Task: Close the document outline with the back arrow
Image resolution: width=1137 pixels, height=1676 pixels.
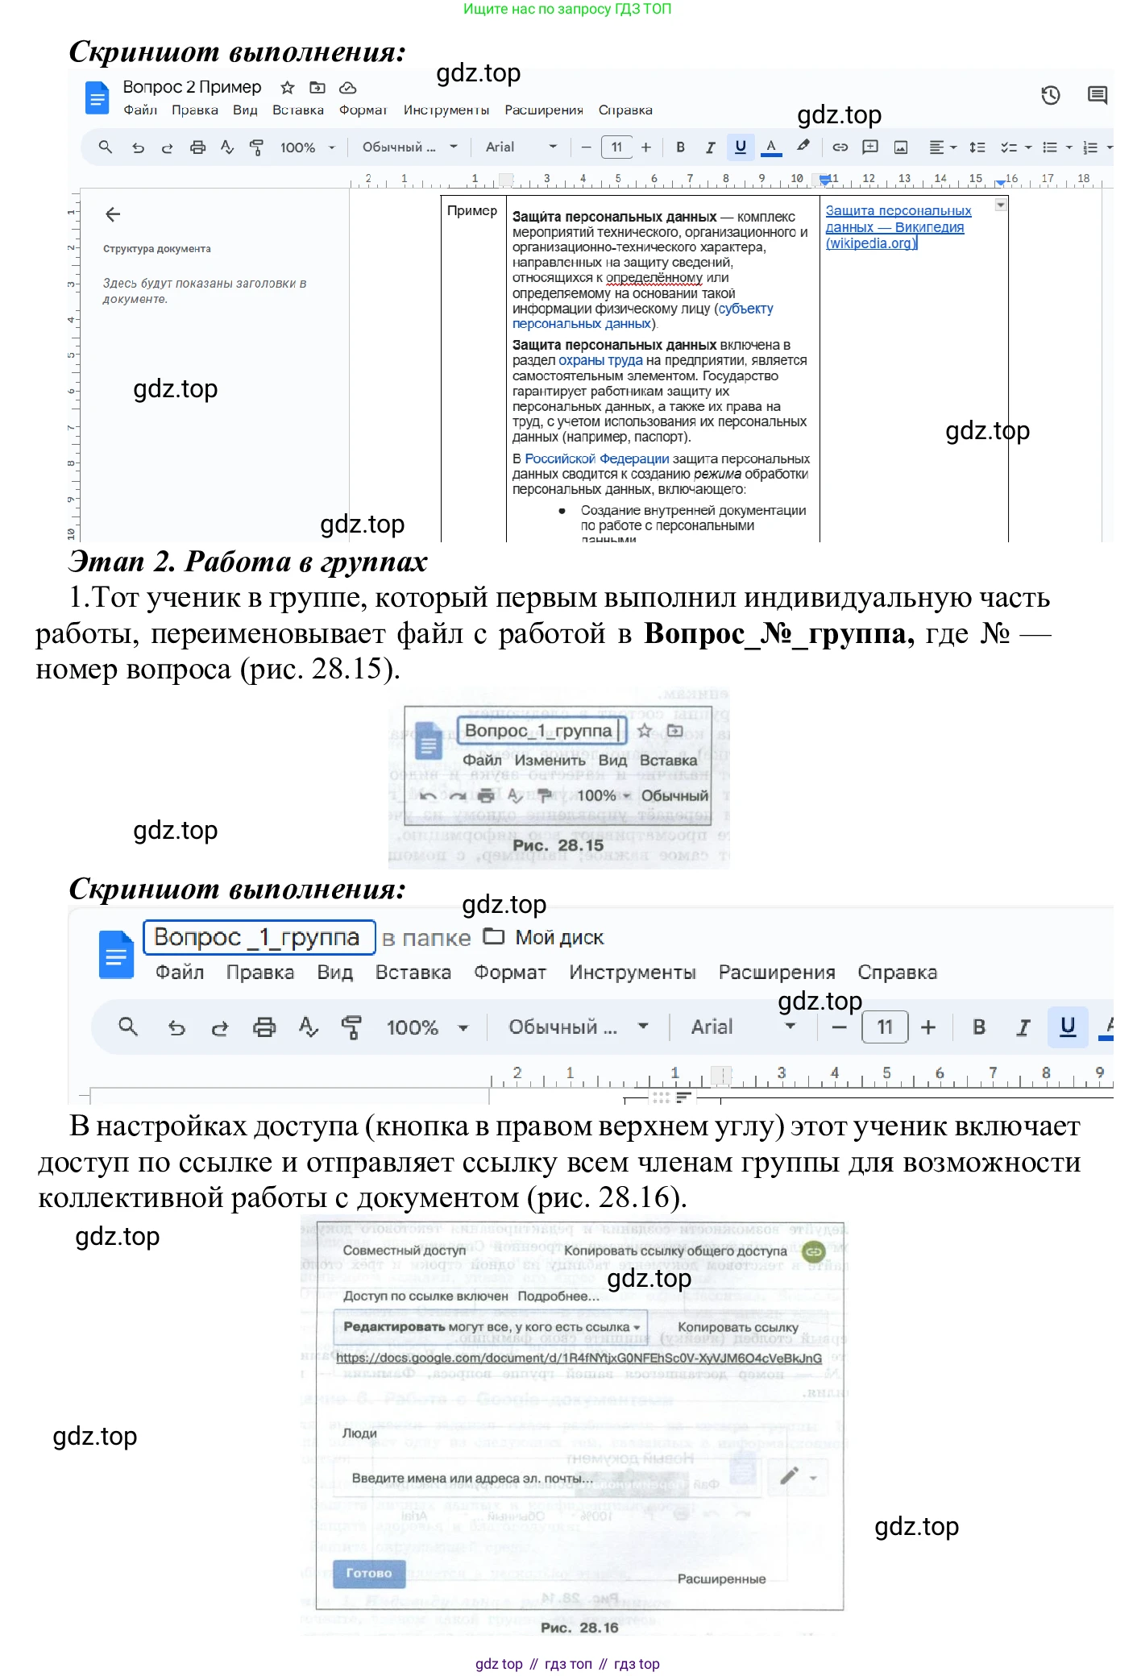Action: [113, 214]
